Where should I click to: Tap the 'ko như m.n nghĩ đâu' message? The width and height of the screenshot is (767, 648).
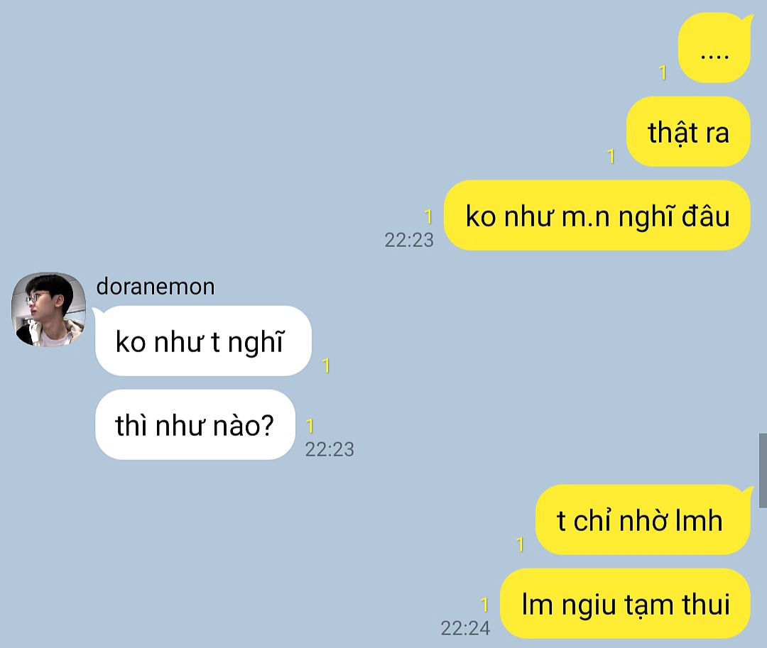597,216
